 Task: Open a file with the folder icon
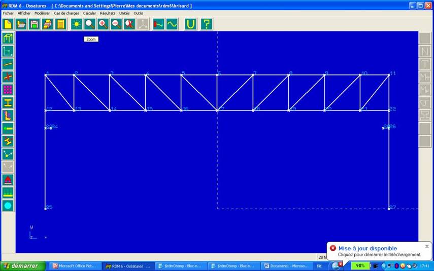(21, 24)
